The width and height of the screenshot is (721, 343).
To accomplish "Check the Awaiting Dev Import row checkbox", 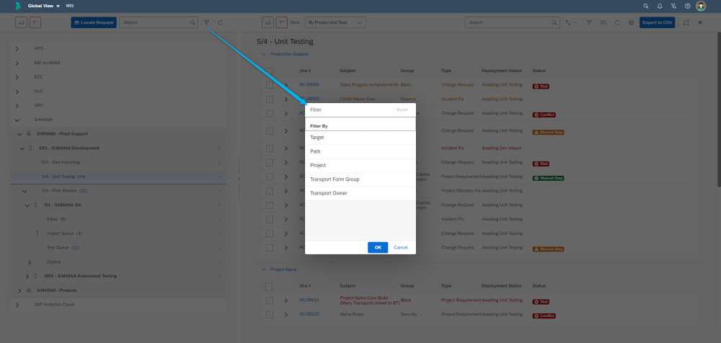I will pos(270,148).
